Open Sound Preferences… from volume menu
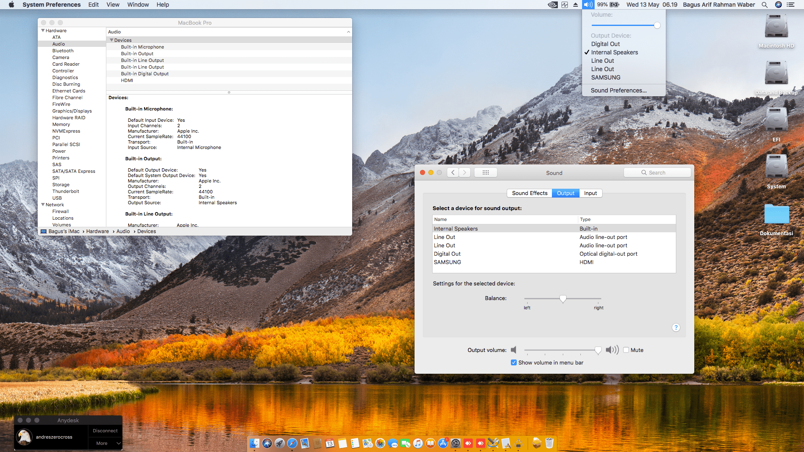 coord(624,90)
